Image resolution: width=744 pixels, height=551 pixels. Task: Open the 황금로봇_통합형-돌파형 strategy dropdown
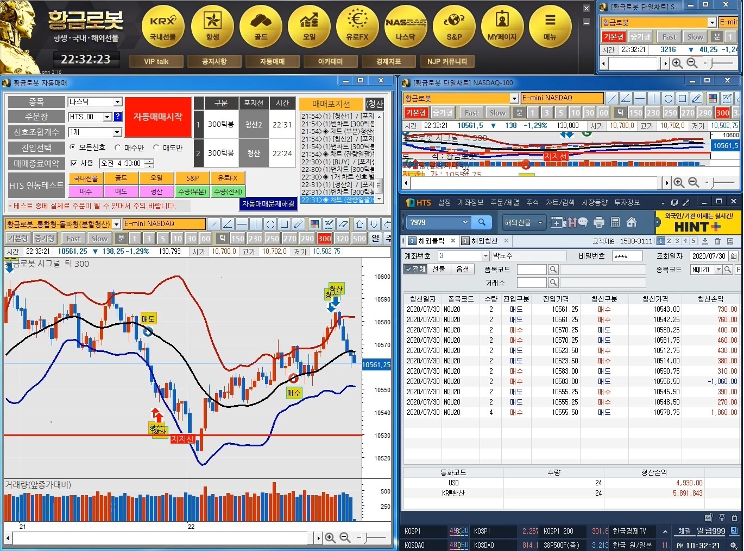pyautogui.click(x=116, y=224)
